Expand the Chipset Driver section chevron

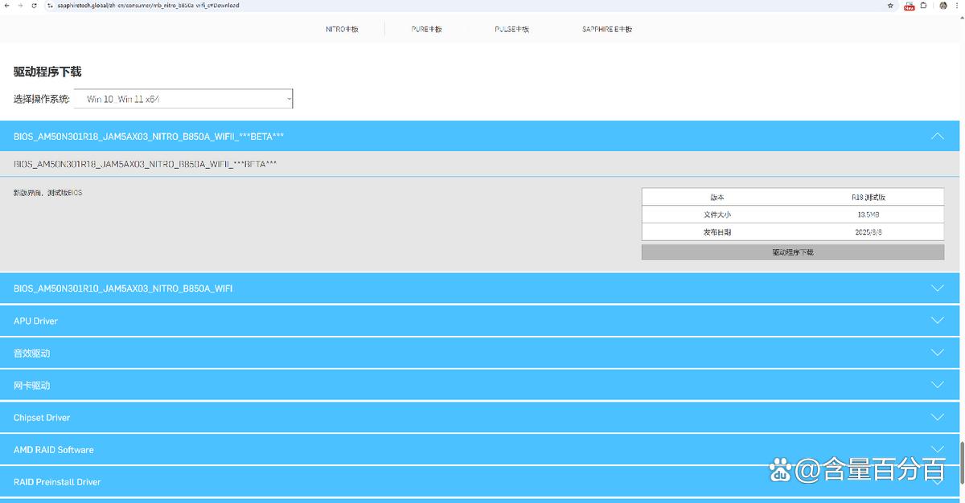937,417
